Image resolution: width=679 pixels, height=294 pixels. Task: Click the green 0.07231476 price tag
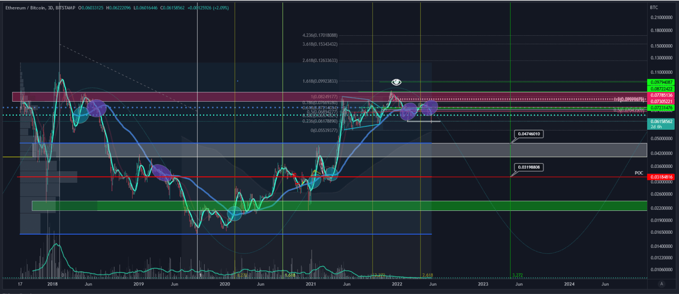pos(661,108)
